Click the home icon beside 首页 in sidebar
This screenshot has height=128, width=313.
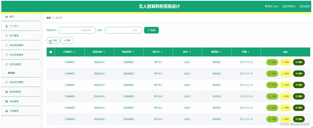click(x=7, y=17)
